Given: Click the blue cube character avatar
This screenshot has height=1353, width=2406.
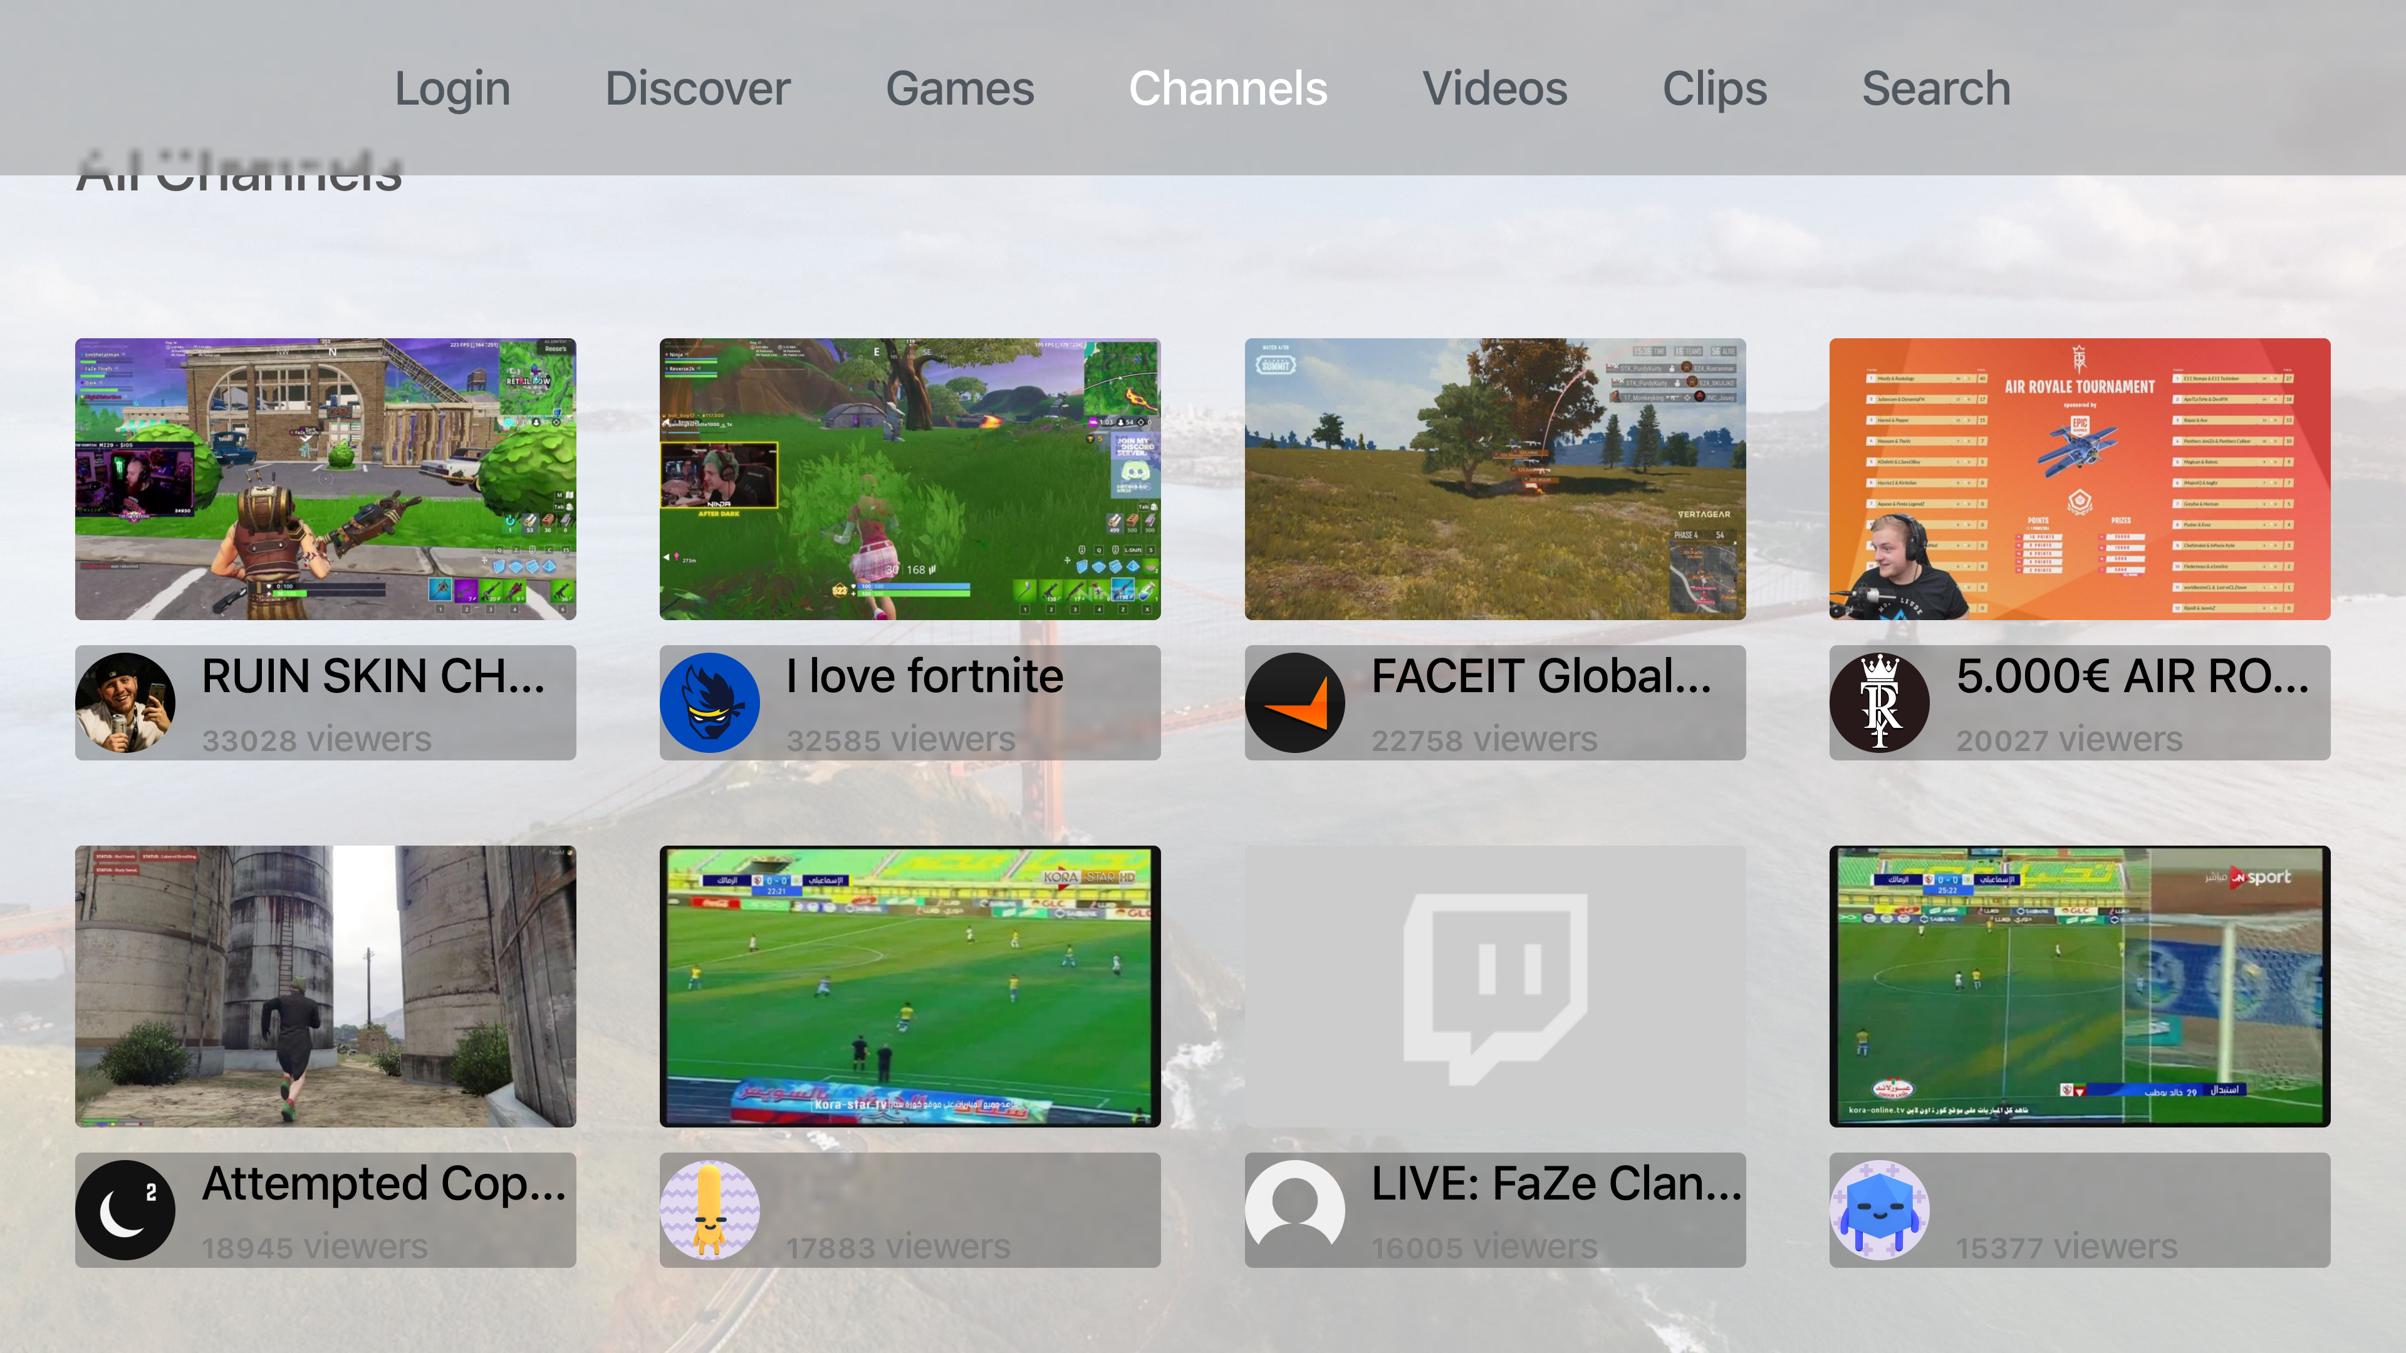Looking at the screenshot, I should (1879, 1210).
